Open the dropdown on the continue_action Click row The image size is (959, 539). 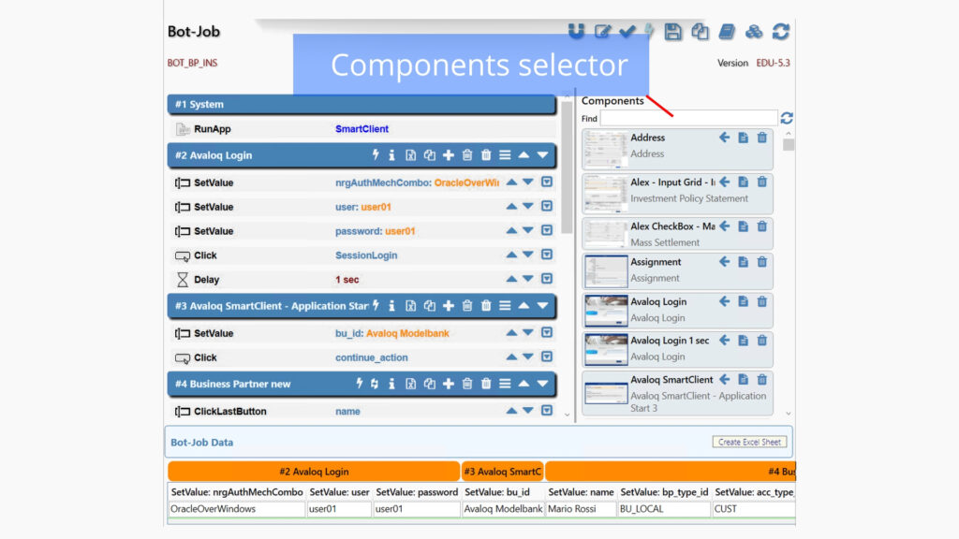[x=547, y=357]
